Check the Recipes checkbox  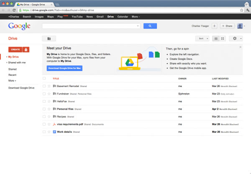(x=44, y=117)
